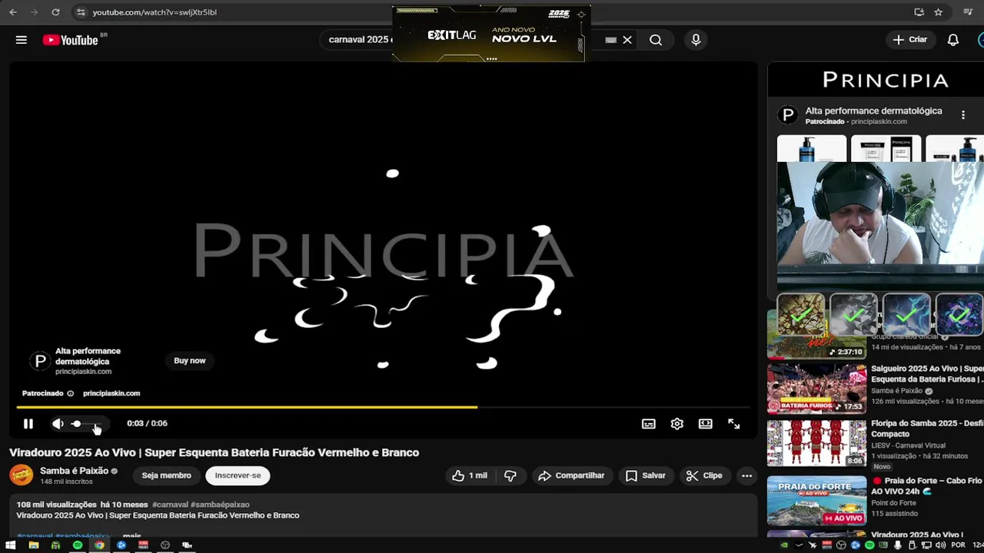The width and height of the screenshot is (984, 553).
Task: Open the Samba é Paixão channel avatar
Action: [22, 475]
